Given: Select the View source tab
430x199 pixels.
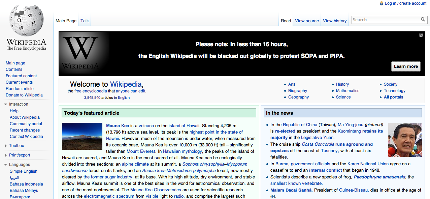Looking at the screenshot, I should click(x=306, y=21).
